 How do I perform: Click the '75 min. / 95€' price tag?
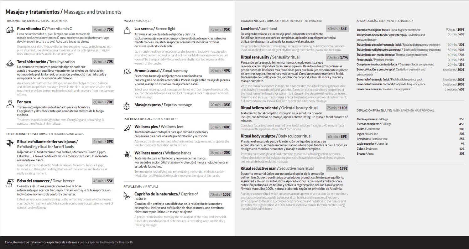(x=220, y=29)
